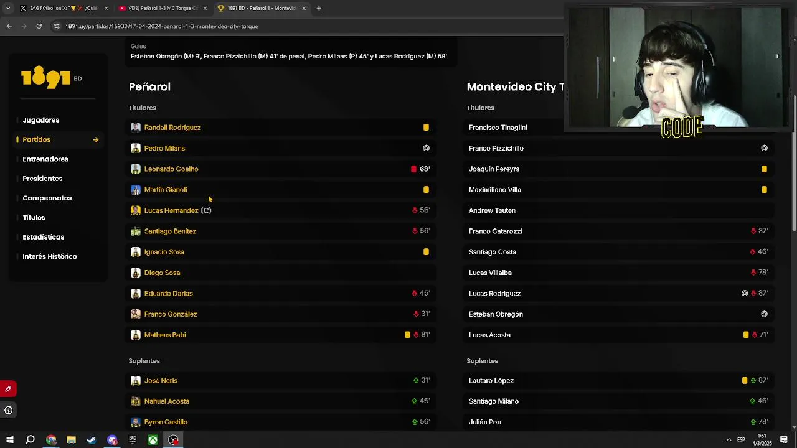Close the 1891 BD browser tab
Screen dimensions: 797x448
tap(304, 8)
